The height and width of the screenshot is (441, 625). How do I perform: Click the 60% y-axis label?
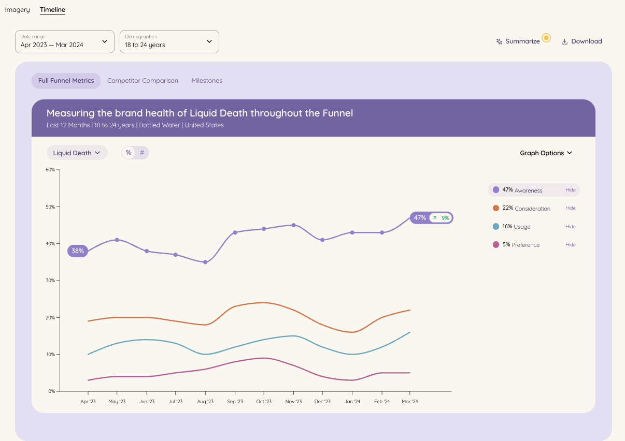[x=50, y=170]
